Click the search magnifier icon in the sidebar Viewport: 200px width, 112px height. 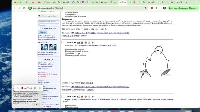(x=39, y=16)
